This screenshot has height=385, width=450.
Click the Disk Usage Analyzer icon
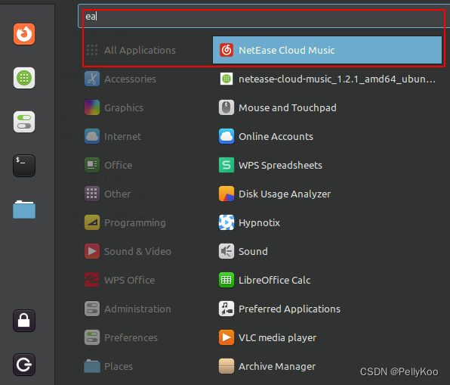pyautogui.click(x=227, y=194)
